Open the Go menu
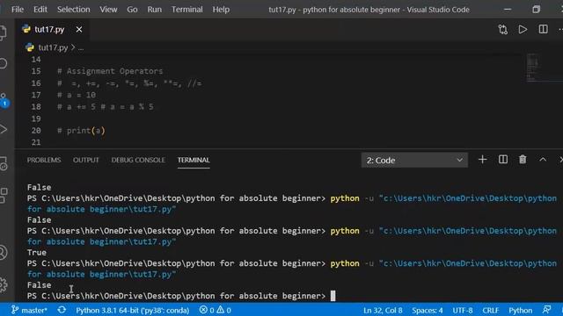 coord(132,10)
